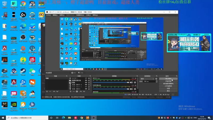Mute the 视频采集设备 mixer channel speaker

click(131, 89)
